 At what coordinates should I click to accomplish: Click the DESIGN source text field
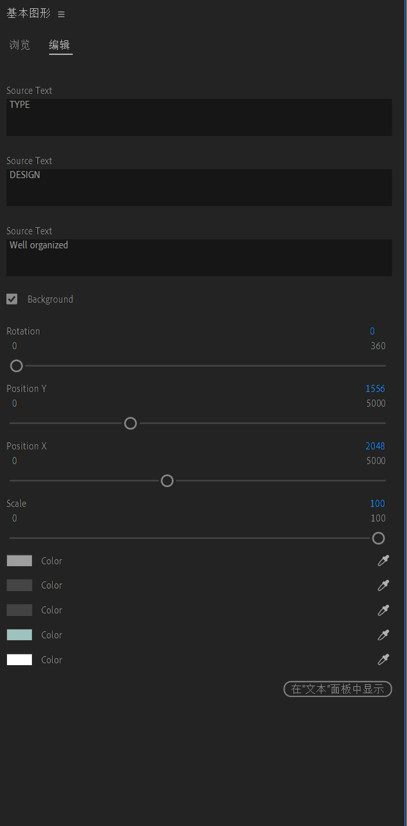click(x=199, y=188)
